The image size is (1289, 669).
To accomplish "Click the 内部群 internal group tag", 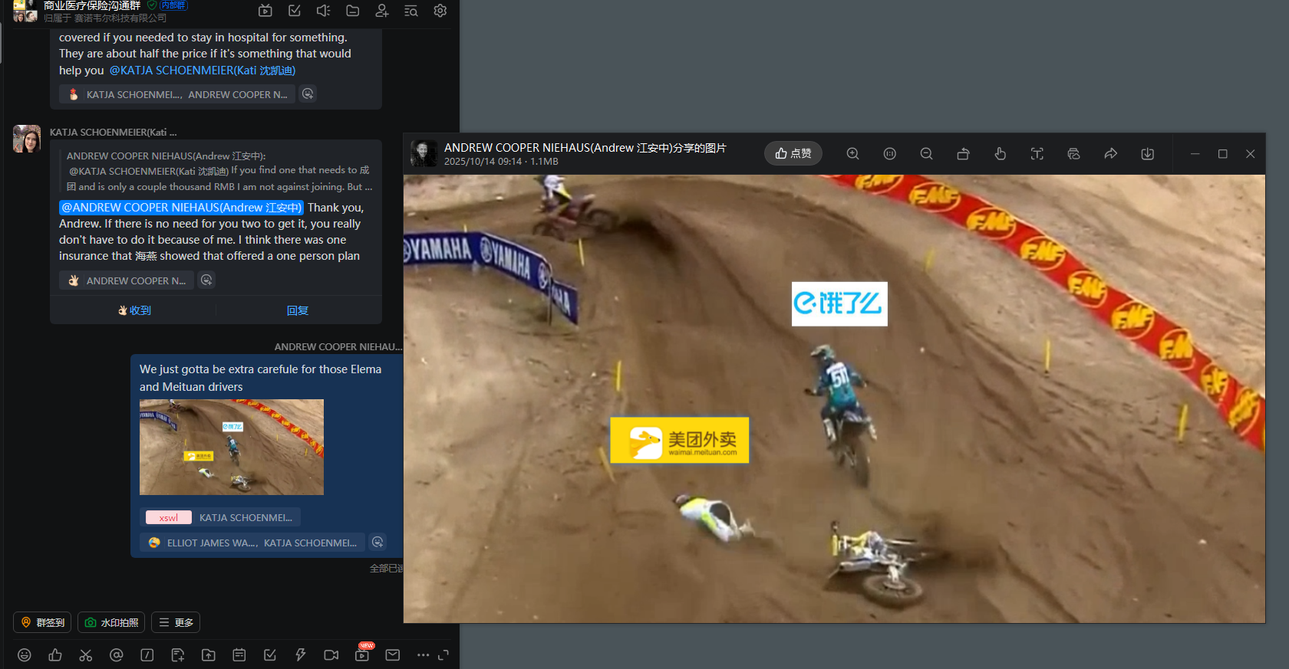I will click(173, 5).
